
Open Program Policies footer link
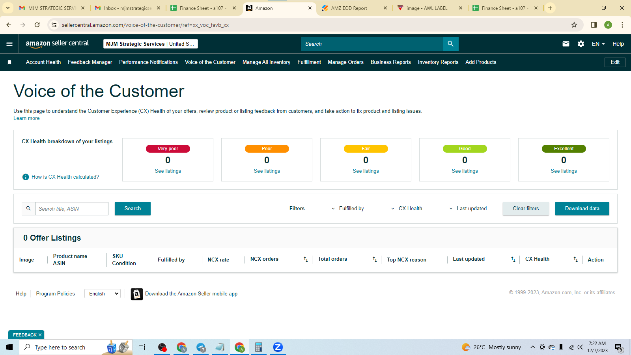tap(55, 294)
